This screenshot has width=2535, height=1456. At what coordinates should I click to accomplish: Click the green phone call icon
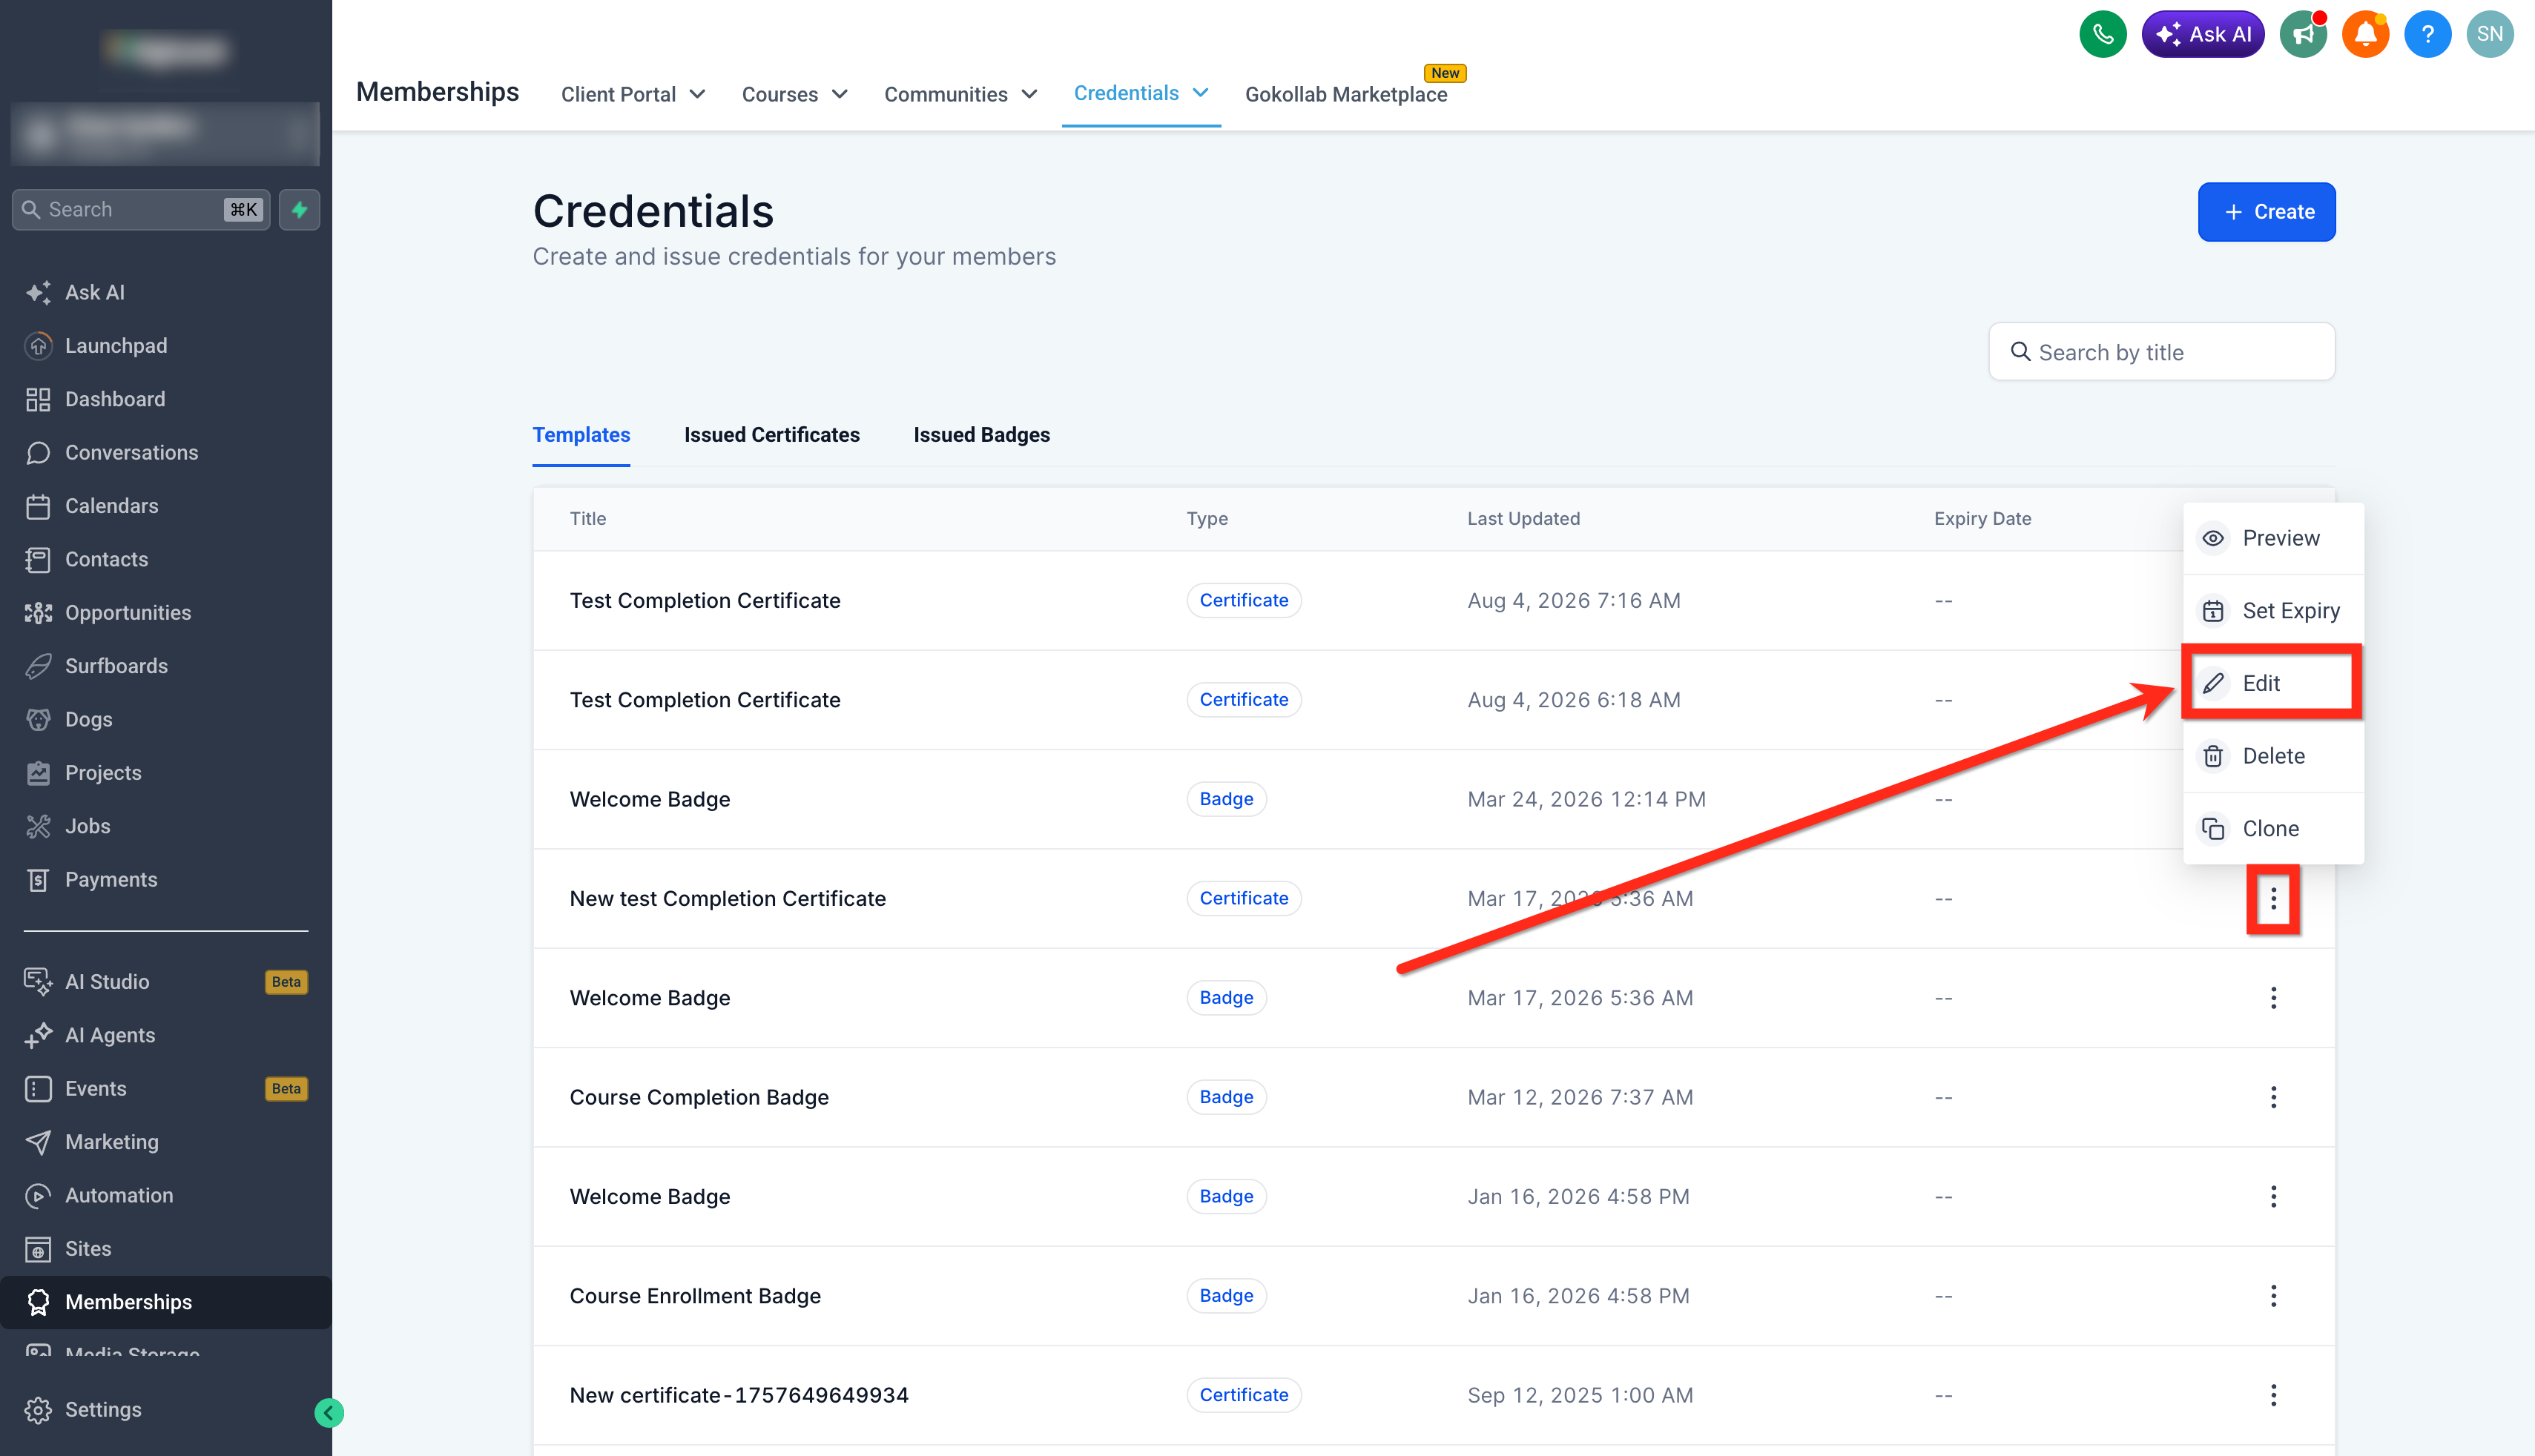[x=2102, y=34]
